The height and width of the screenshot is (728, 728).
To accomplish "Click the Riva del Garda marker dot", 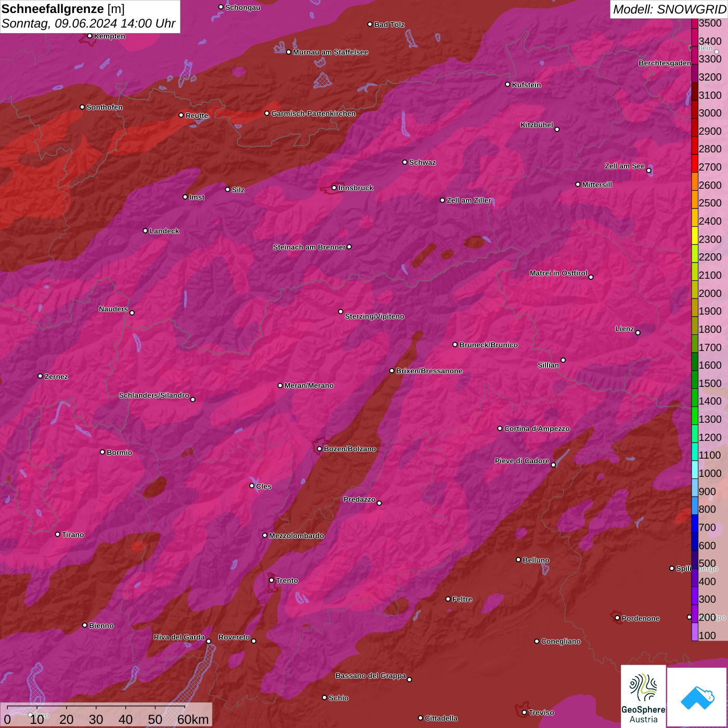I will pos(209,641).
